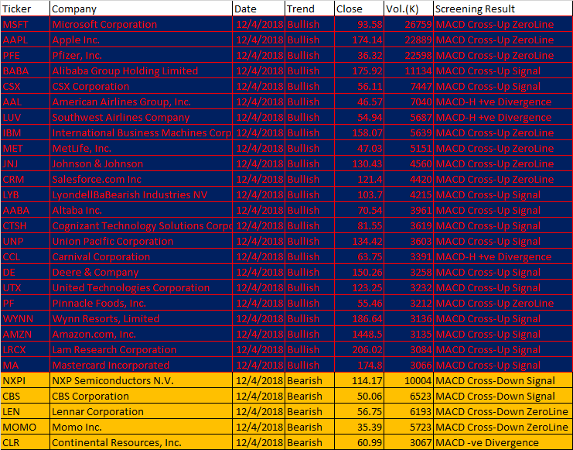Select the Close column header
This screenshot has height=450, width=573.
coord(360,9)
